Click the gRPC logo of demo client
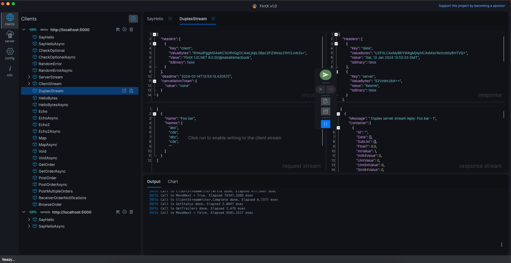 pos(33,30)
